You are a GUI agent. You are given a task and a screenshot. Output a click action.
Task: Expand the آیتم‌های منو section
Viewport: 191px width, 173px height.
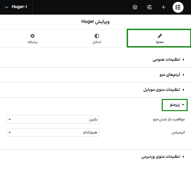(x=96, y=75)
